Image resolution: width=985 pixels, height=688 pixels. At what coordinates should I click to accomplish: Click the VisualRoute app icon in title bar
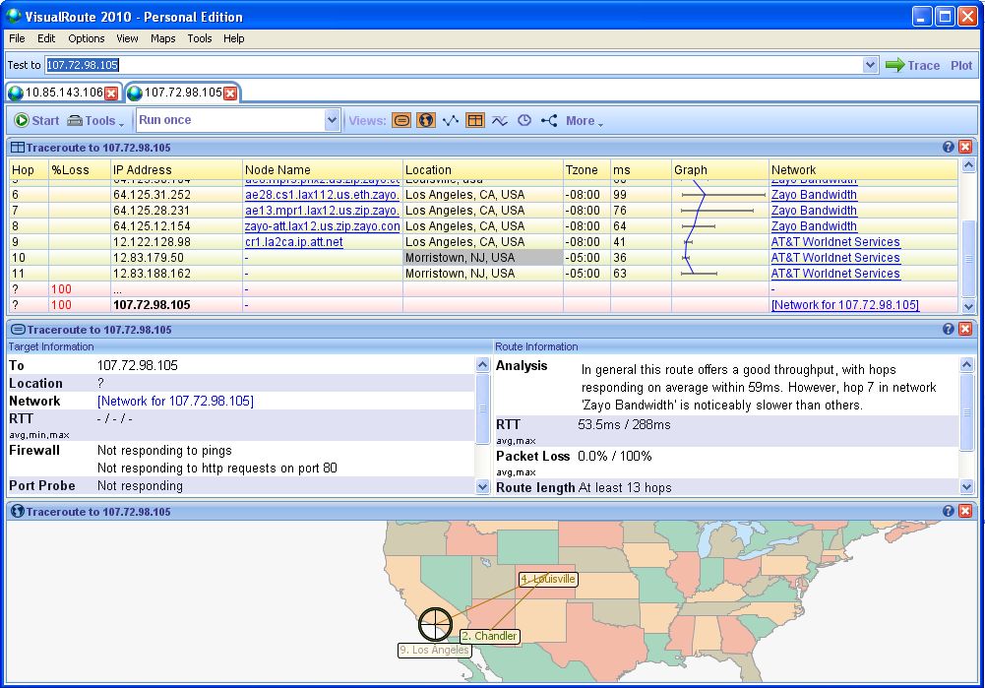point(13,16)
